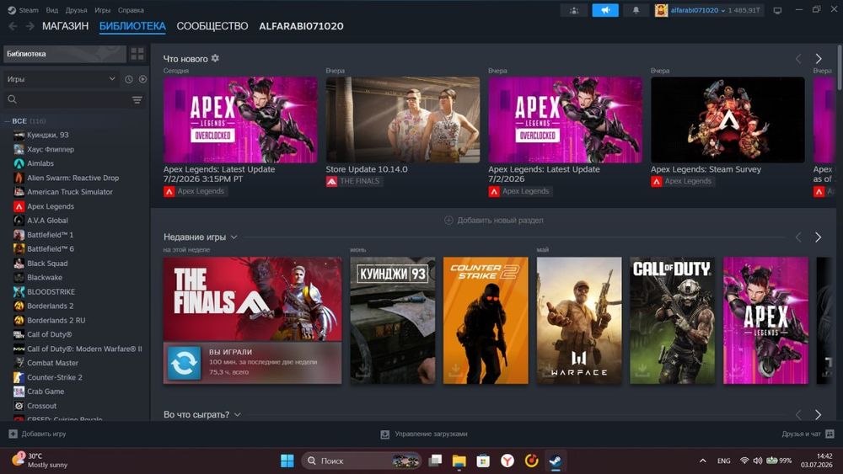The image size is (843, 474).
Task: Select the БИБЛИОТЕКА tab
Action: tap(132, 26)
